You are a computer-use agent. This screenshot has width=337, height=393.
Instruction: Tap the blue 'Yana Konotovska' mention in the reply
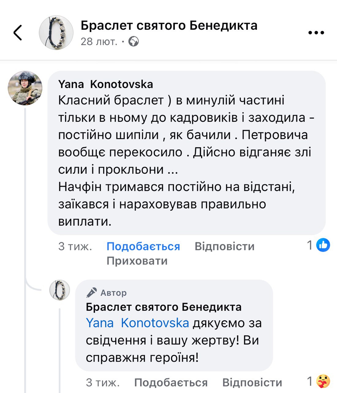(x=137, y=323)
